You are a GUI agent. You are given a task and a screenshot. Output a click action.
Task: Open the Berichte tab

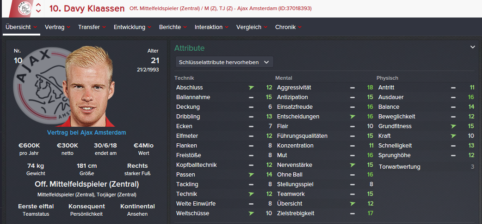(170, 27)
